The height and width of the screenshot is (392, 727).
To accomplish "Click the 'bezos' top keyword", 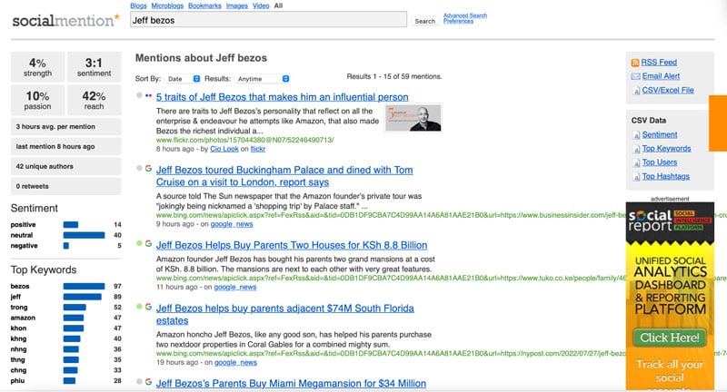I will [20, 287].
